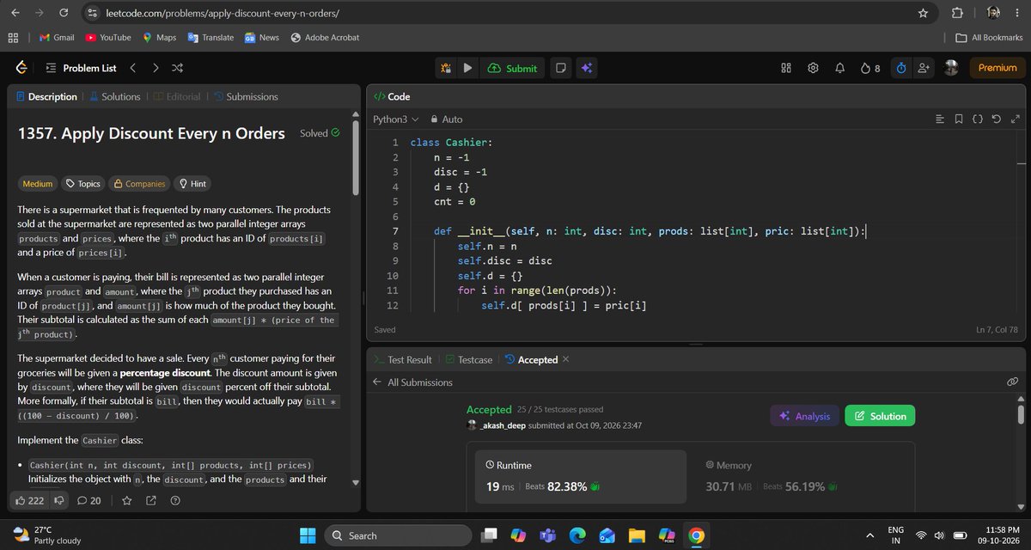1031x550 pixels.
Task: Dislike the problem with thumbs down
Action: (59, 500)
